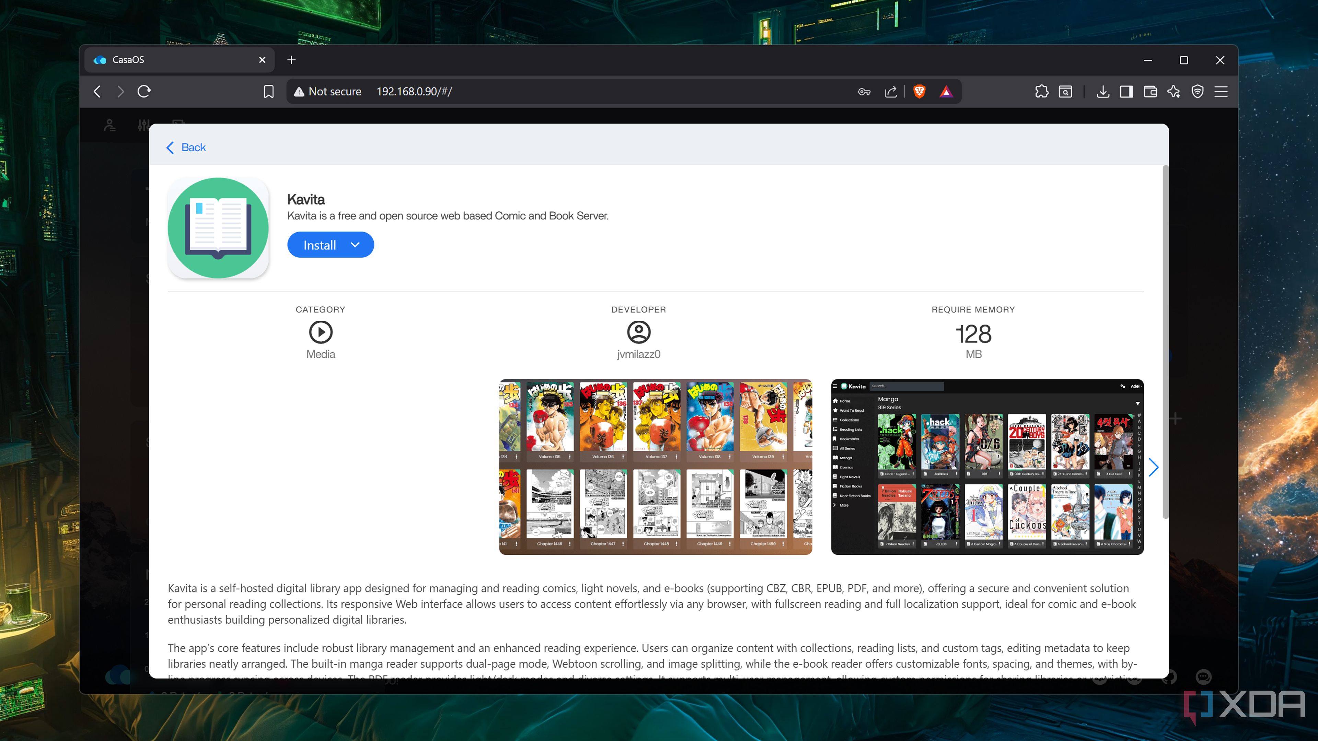Click the address bar URL 192.168.0.90

coord(414,92)
